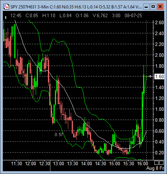Screen dimensions: 167x174
Task: Click the right square box near time axis
Action: tap(161, 163)
